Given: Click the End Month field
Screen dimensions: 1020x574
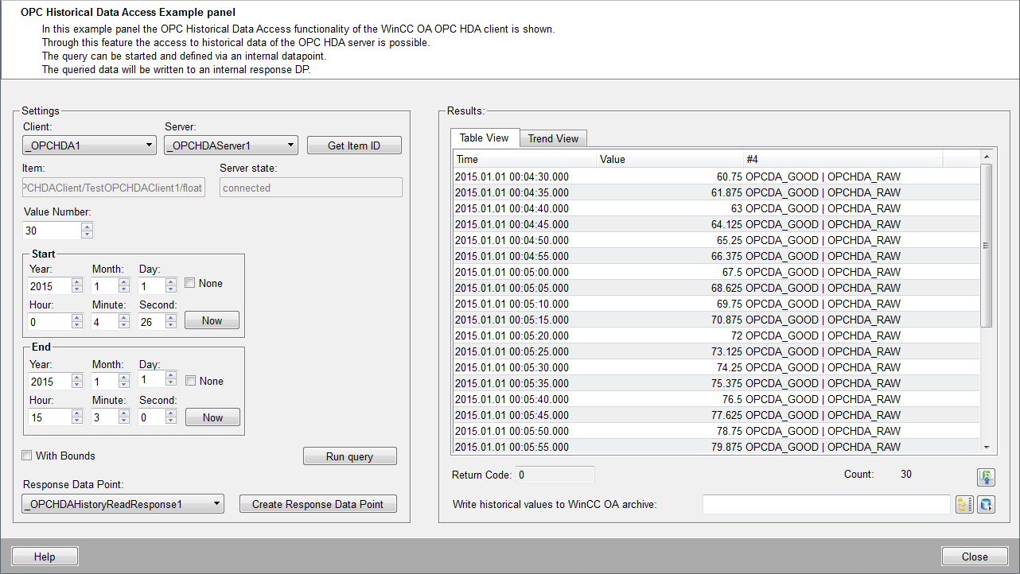Looking at the screenshot, I should pos(104,382).
